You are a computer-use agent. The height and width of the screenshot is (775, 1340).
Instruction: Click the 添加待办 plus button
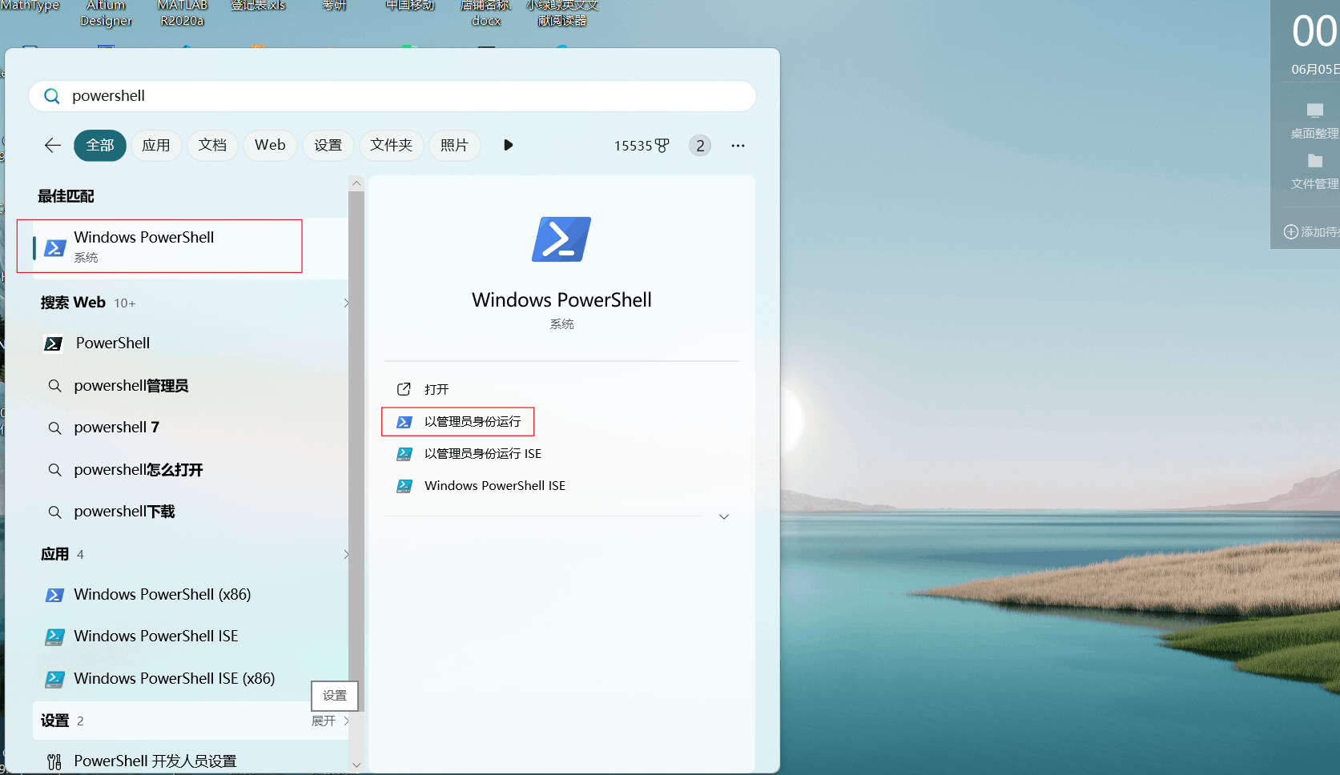[1291, 232]
